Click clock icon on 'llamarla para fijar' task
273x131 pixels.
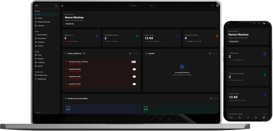pos(67,62)
